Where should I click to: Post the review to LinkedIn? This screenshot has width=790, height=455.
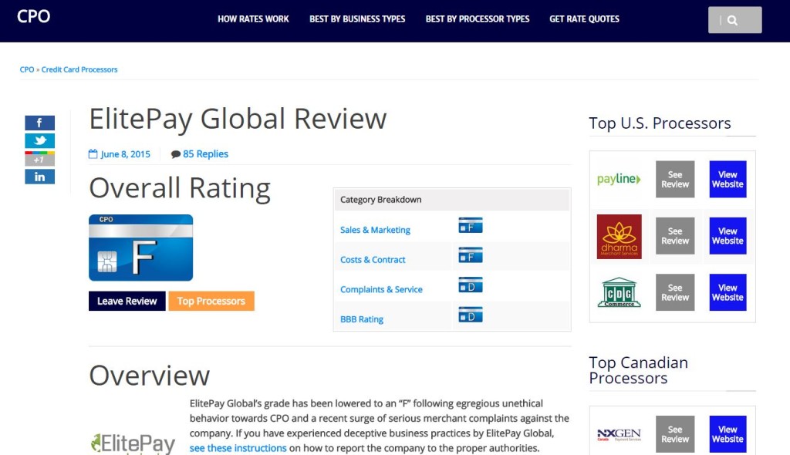tap(39, 177)
